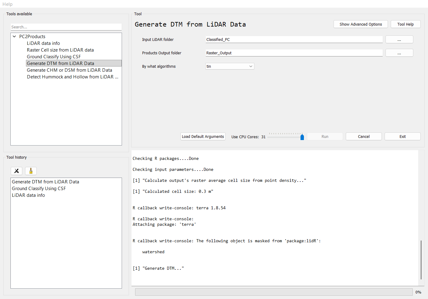
Task: Click the progress bar at bottom
Action: 274,292
